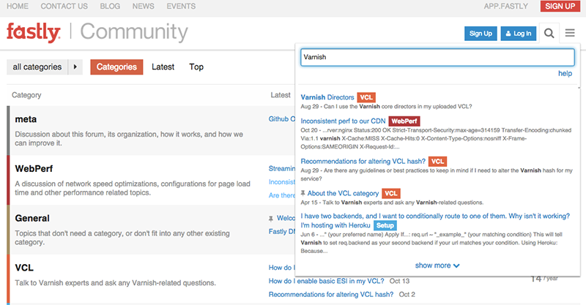This screenshot has height=305, width=586.
Task: Expand show more search results
Action: click(x=437, y=266)
